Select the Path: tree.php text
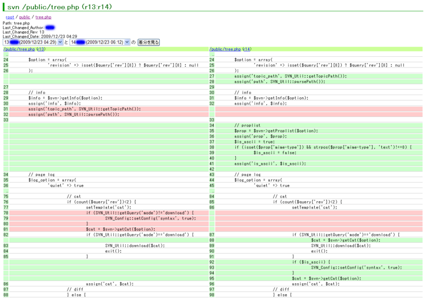426x298 pixels. (x=17, y=23)
